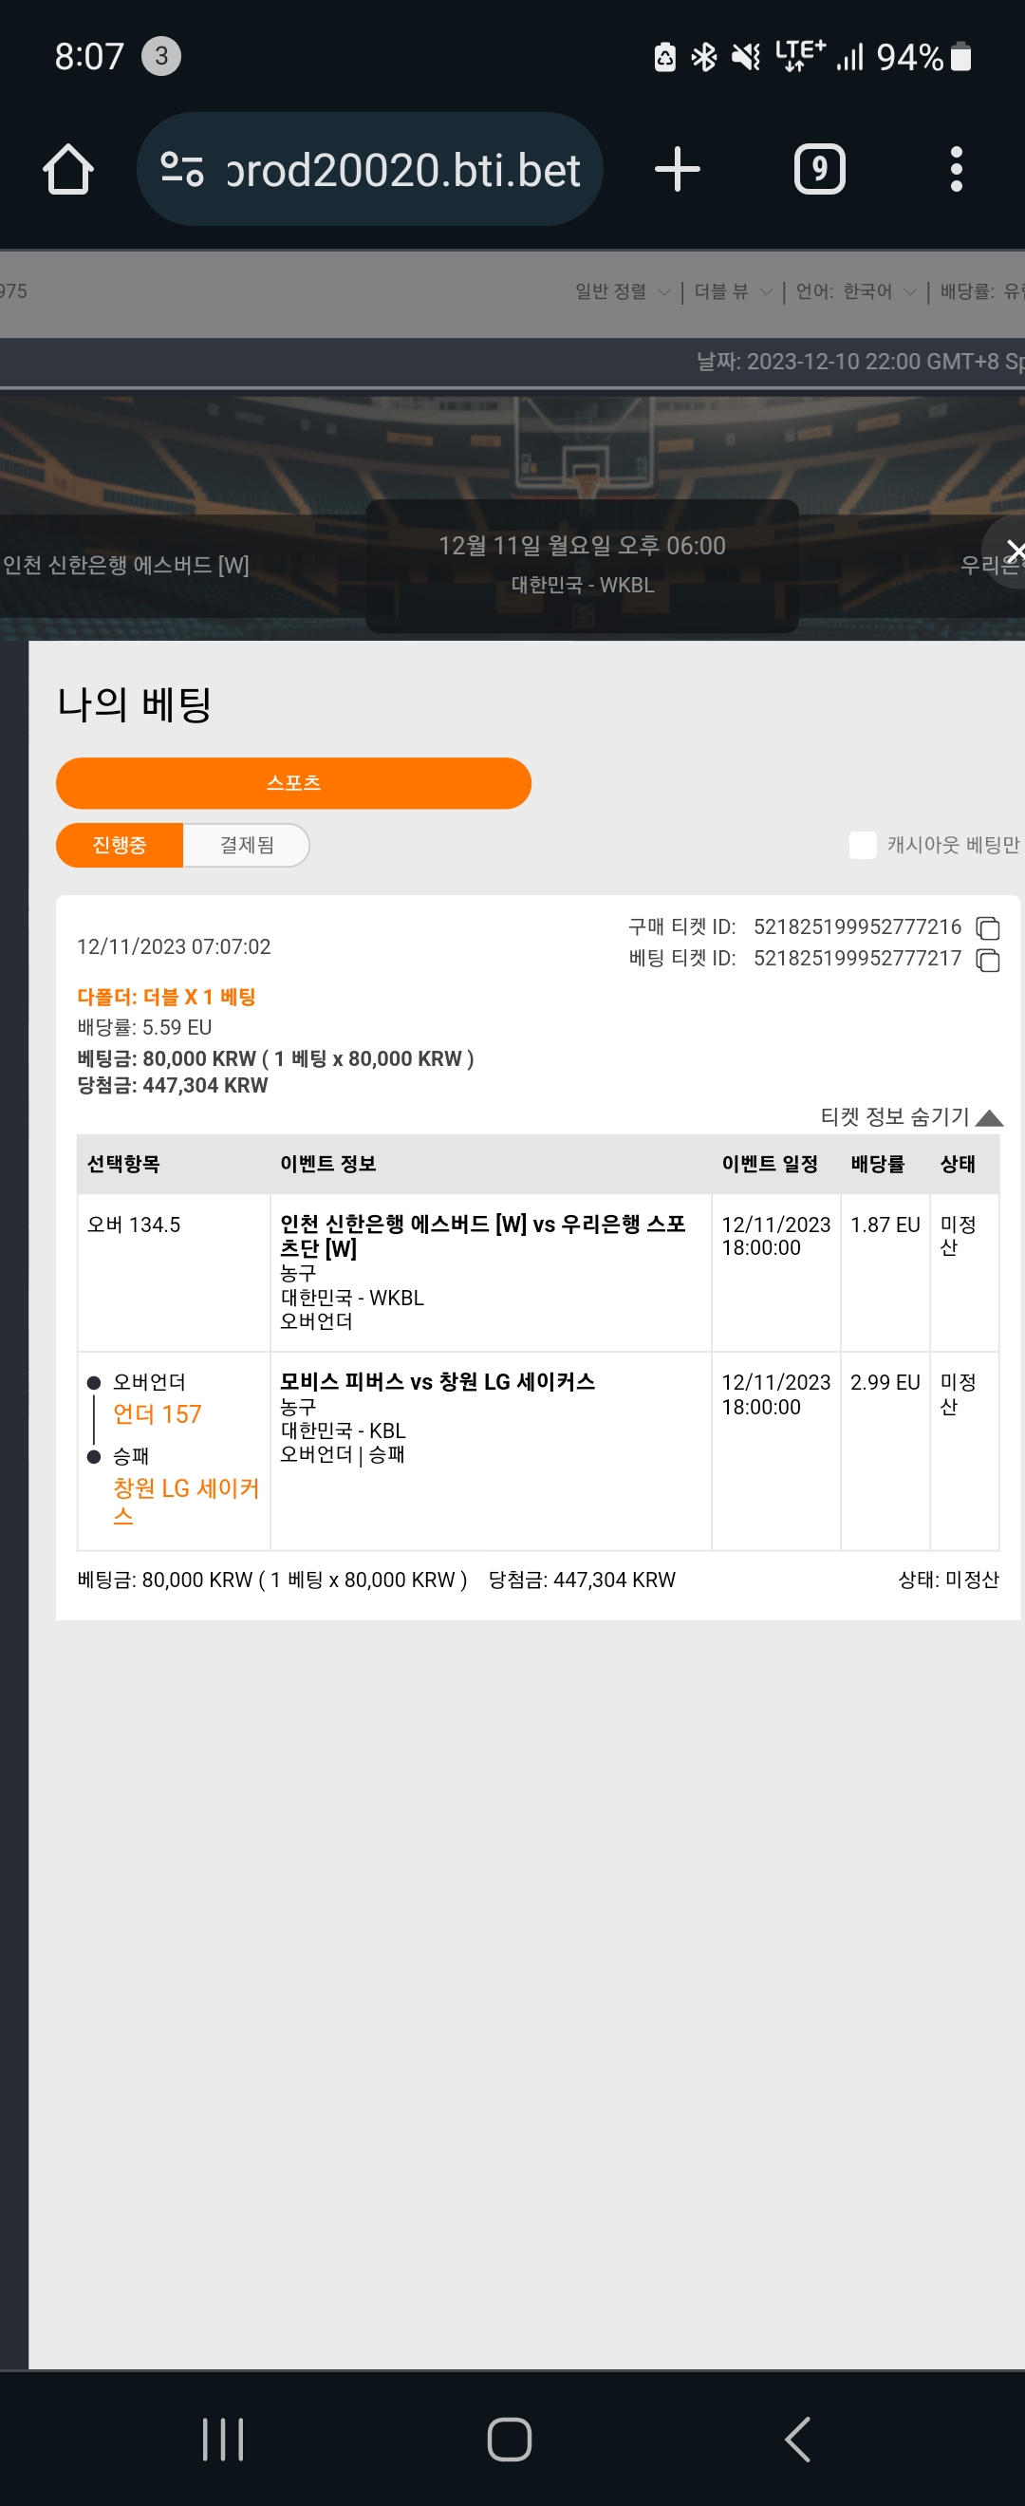Copy the purchase ticket ID 521825199952777216
Screen dimensions: 1025x2506
(987, 928)
